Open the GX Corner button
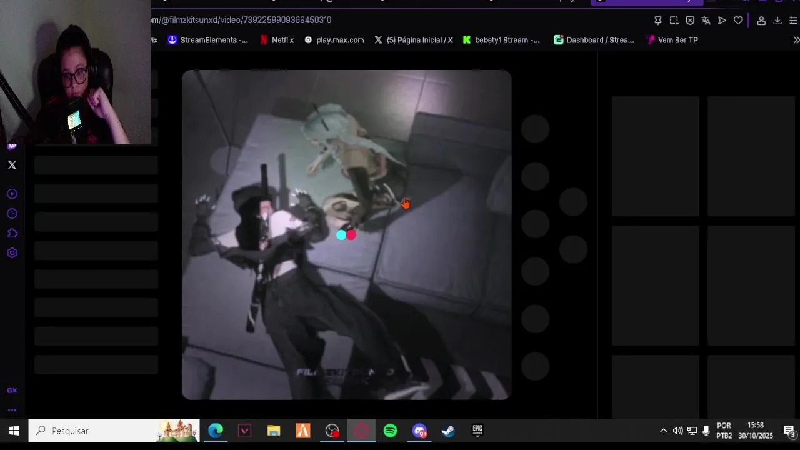Viewport: 800px width, 450px height. [12, 391]
